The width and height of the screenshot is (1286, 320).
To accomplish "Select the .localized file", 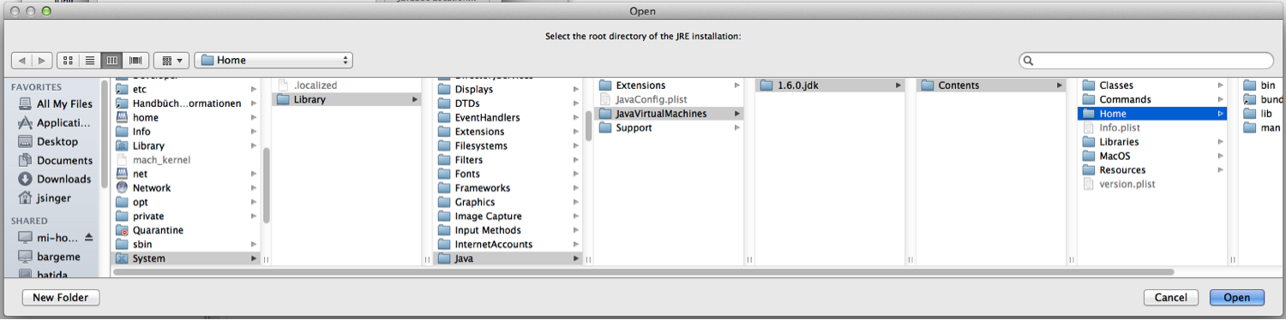I will tap(347, 86).
